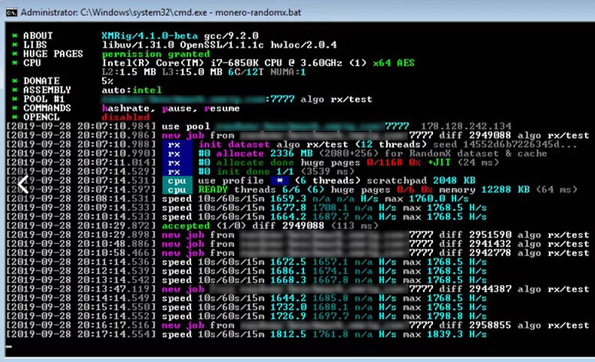The height and width of the screenshot is (362, 595).
Task: Click the blue rx badge on the init dataset line
Action: click(175, 144)
